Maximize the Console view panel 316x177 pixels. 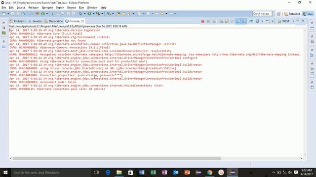[x=303, y=21]
